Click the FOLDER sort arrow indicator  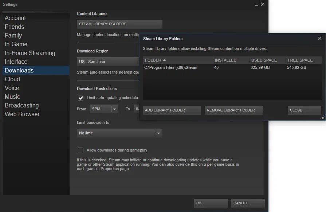(x=164, y=60)
